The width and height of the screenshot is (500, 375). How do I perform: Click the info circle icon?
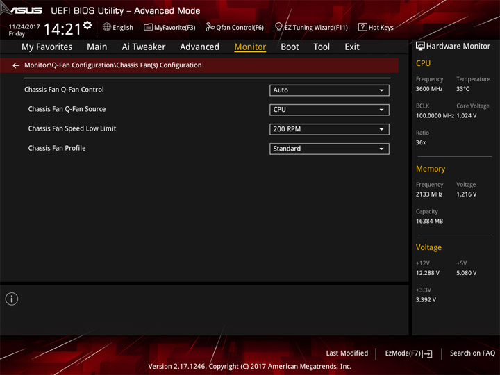12,299
